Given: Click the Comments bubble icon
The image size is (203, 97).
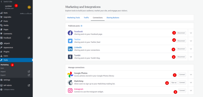Looking at the screenshot, I should pos(1,34).
